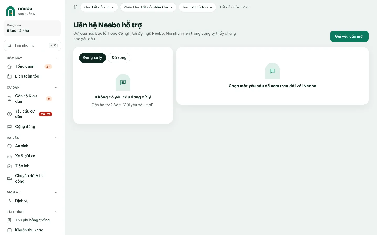Click the Khoản thu khác coins icon
377x235 pixels.
point(9,230)
